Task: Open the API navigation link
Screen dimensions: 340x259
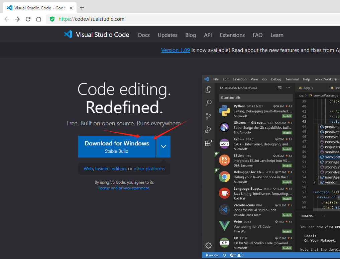Action: 208,35
